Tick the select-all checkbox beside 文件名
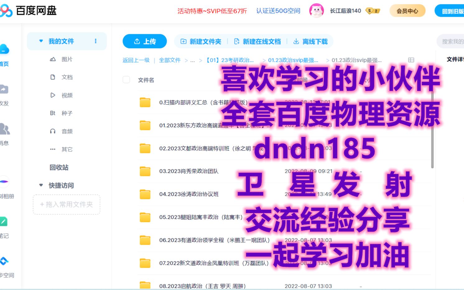The width and height of the screenshot is (464, 290). coord(126,80)
